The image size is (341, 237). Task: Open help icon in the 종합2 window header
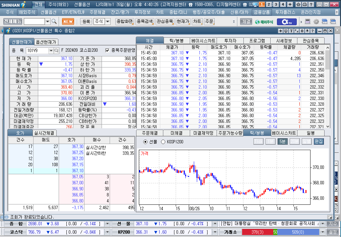coord(312,31)
